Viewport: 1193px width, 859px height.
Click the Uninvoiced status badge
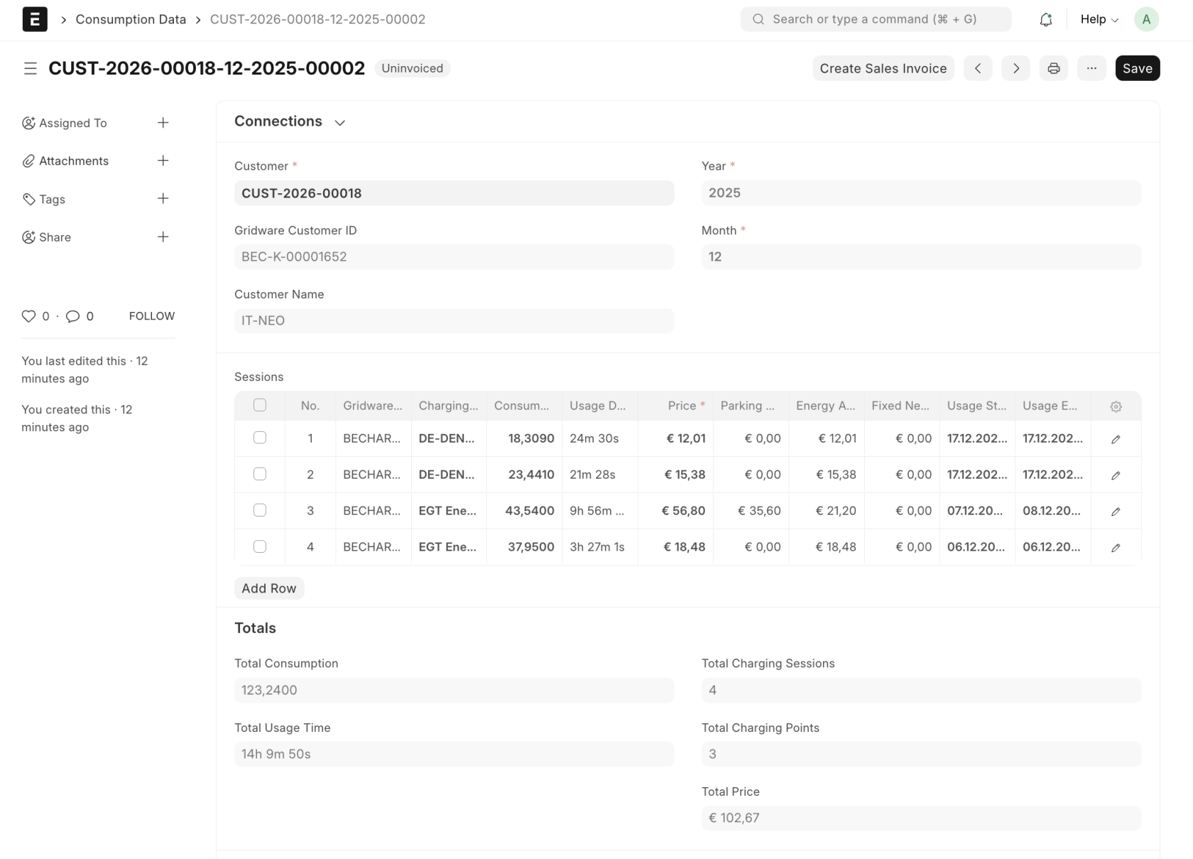tap(412, 68)
